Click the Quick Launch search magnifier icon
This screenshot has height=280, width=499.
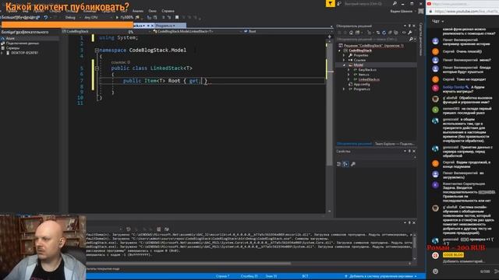point(395,3)
